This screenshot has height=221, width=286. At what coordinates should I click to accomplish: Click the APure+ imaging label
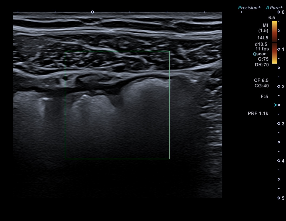[274, 8]
